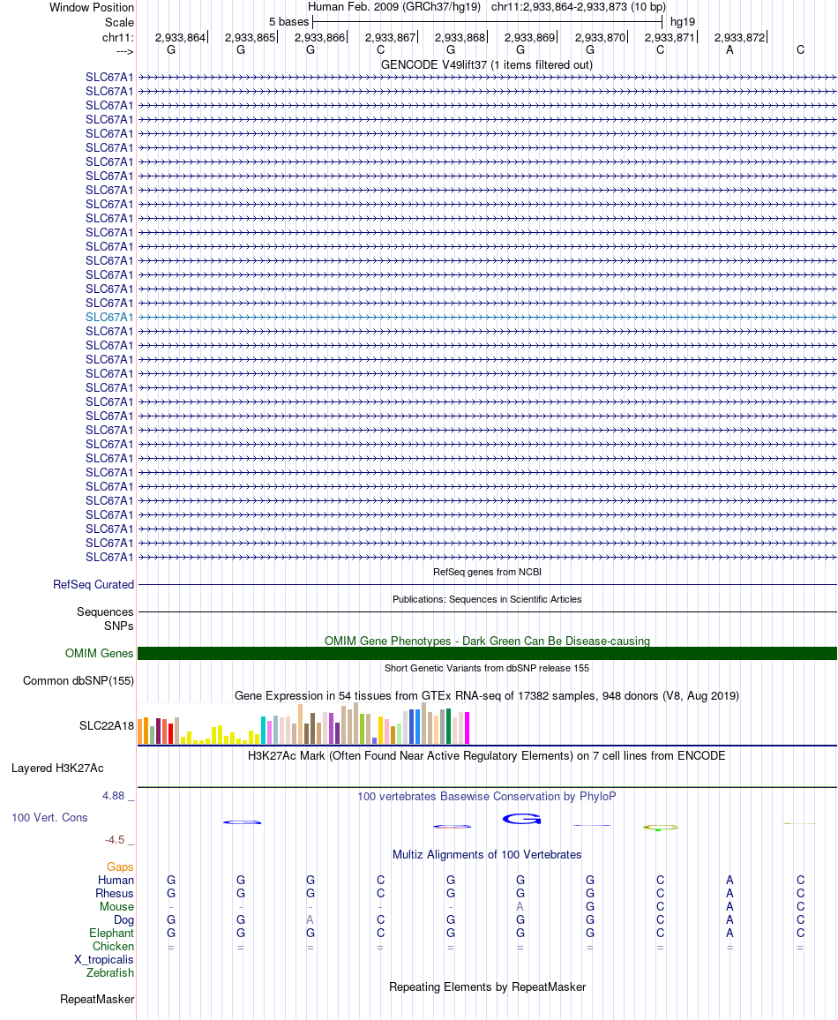This screenshot has height=1020, width=838.
Task: Click position text 'chr11:2,933,864-2,933,873 (10 bp)'
Action: pyautogui.click(x=579, y=7)
